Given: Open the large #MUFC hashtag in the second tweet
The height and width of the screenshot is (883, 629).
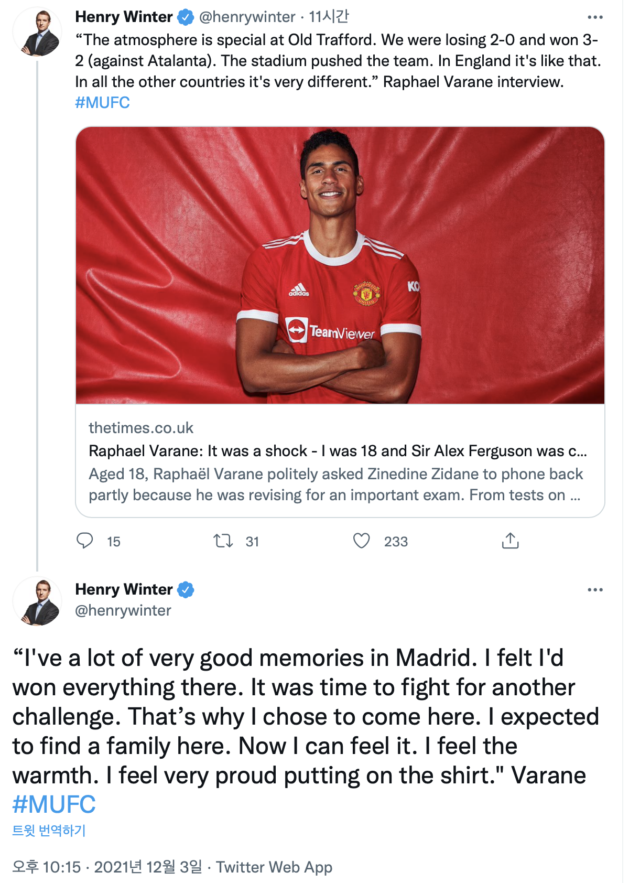Looking at the screenshot, I should click(x=54, y=804).
